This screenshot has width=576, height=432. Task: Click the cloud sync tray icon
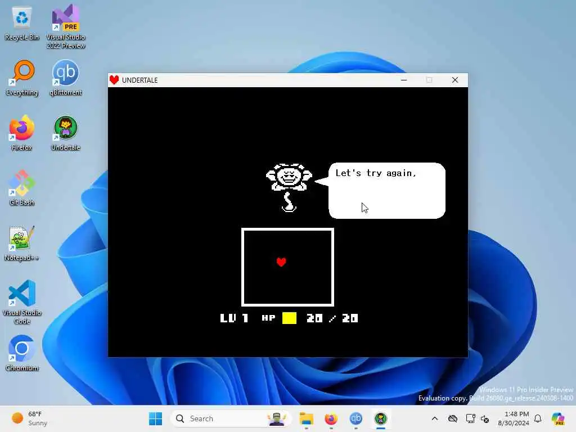click(x=453, y=418)
